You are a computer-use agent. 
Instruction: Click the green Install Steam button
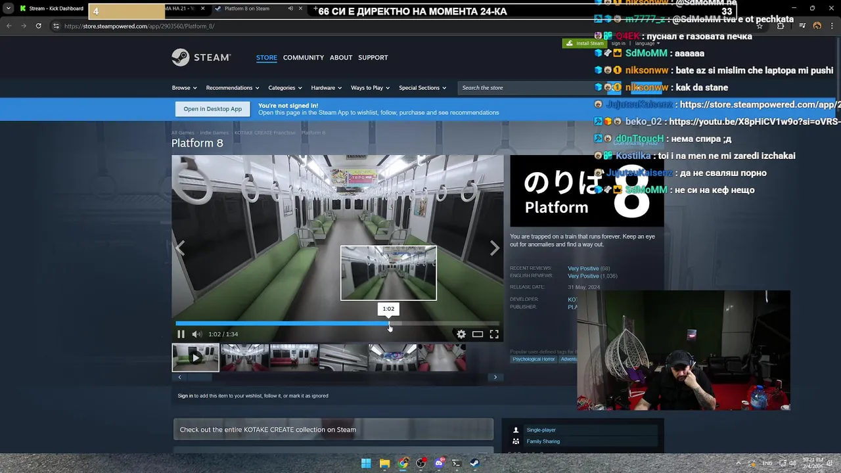[x=584, y=43]
